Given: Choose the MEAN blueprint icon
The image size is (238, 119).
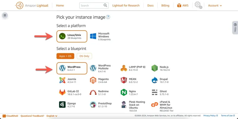Looking at the screenshot, I should tap(124, 80).
